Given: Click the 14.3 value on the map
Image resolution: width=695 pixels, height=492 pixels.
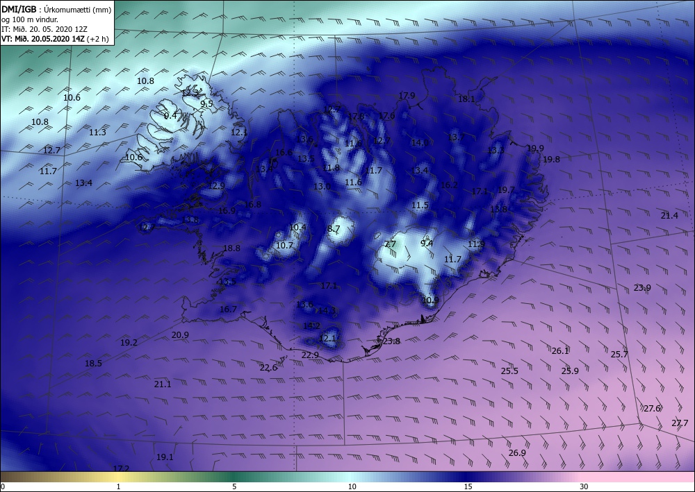Looking at the screenshot, I should [x=327, y=311].
